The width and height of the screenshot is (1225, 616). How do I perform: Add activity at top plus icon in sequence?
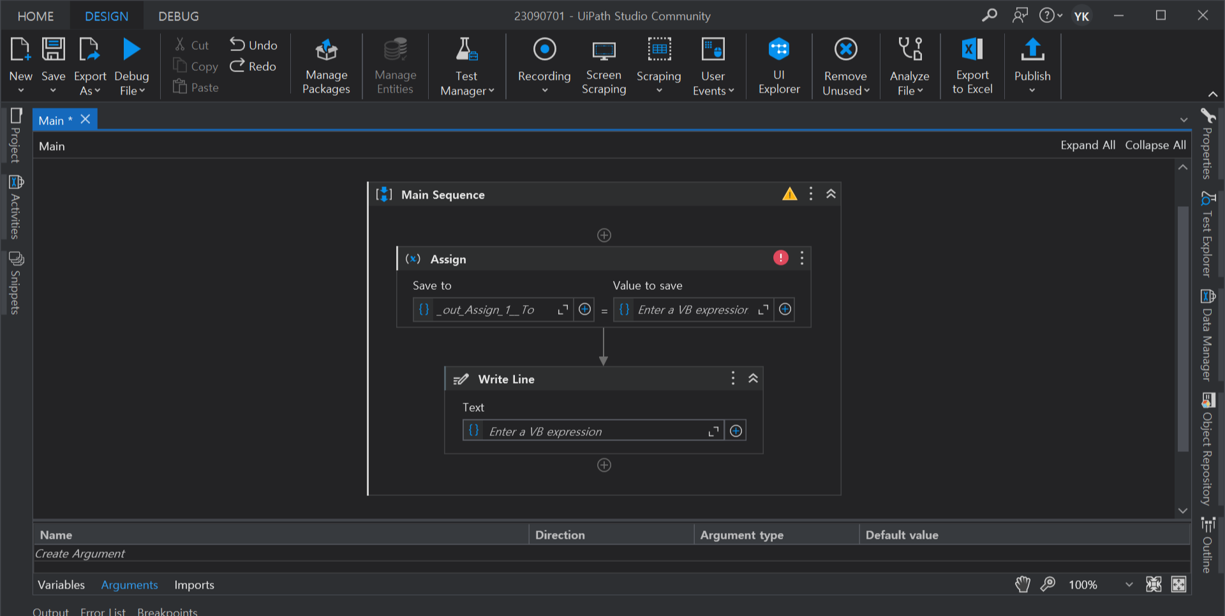[x=604, y=236]
